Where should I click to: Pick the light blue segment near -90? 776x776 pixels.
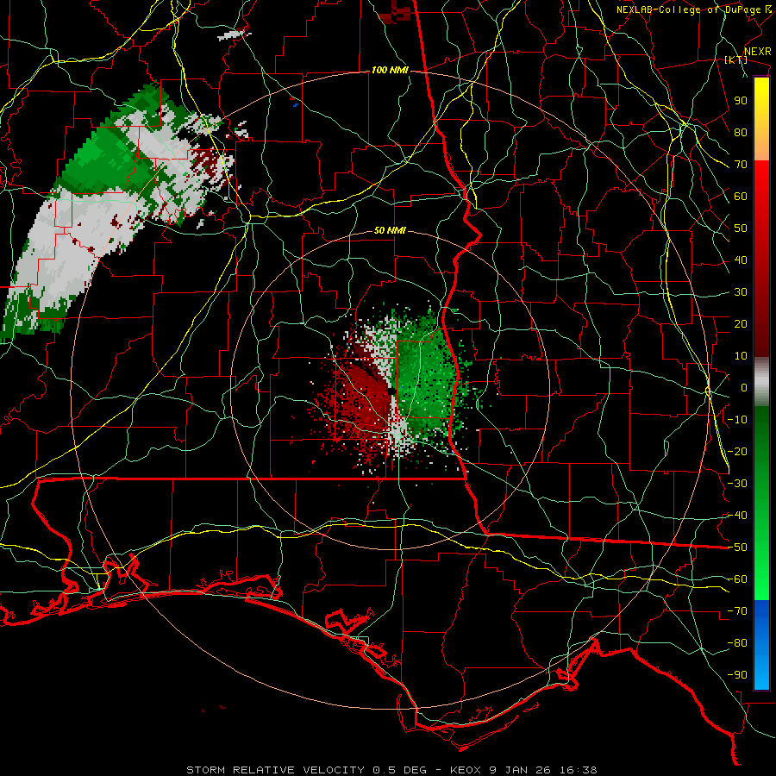tap(761, 673)
